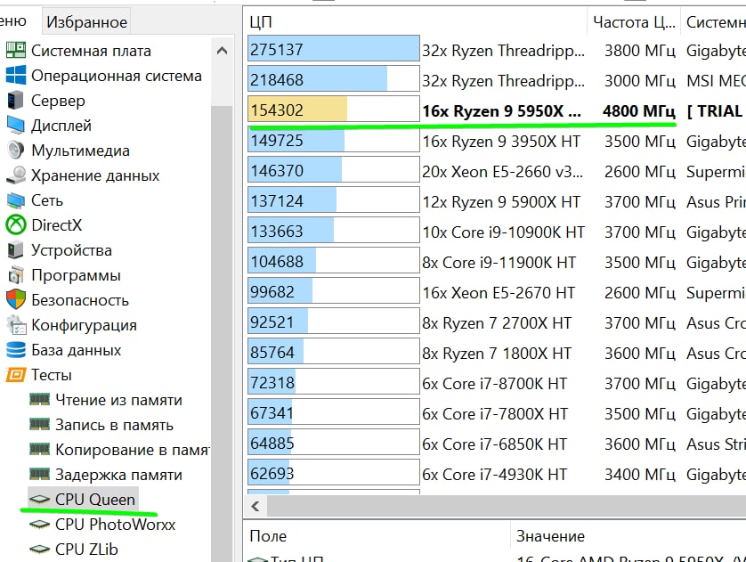The height and width of the screenshot is (562, 746).
Task: Click the 62693 score bar
Action: pyautogui.click(x=334, y=473)
